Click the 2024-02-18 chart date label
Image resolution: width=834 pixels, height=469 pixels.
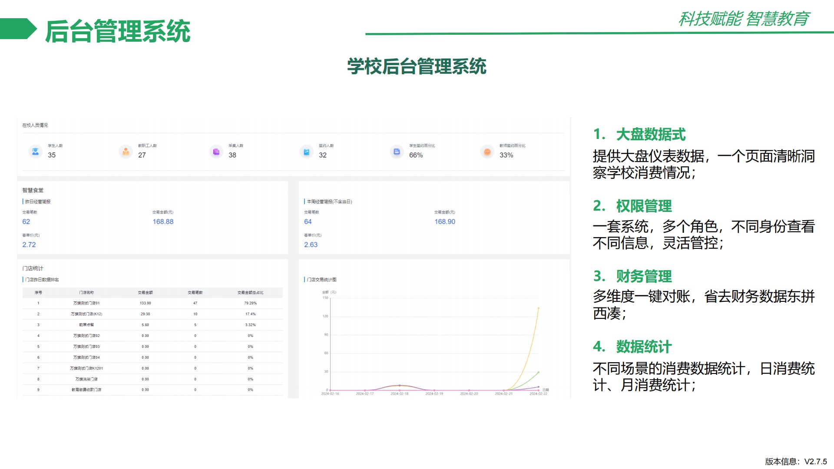[x=399, y=393]
